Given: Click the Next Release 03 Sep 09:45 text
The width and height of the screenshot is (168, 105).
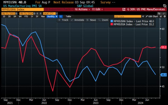Looking at the screenshot, I should click(74, 2).
